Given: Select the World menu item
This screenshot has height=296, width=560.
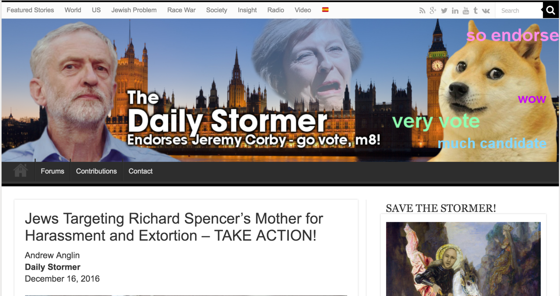Looking at the screenshot, I should point(73,10).
